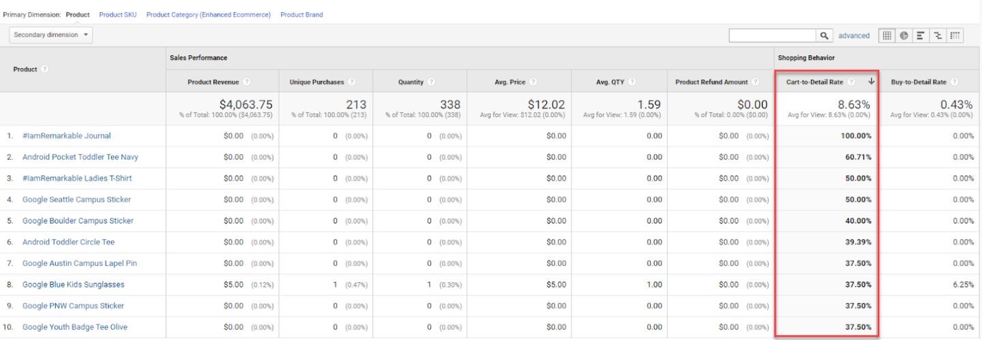Switch to the performance bar view

pyautogui.click(x=921, y=35)
